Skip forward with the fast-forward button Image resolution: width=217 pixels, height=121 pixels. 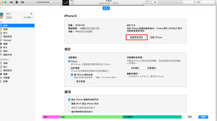click(23, 2)
